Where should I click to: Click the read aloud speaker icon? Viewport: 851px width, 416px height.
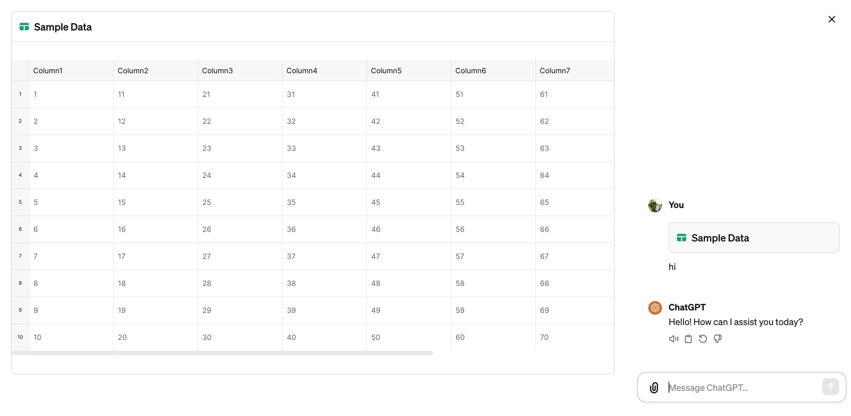pos(673,339)
